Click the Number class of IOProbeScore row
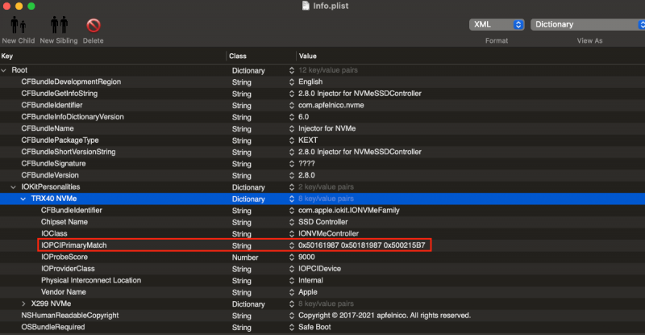 click(245, 258)
